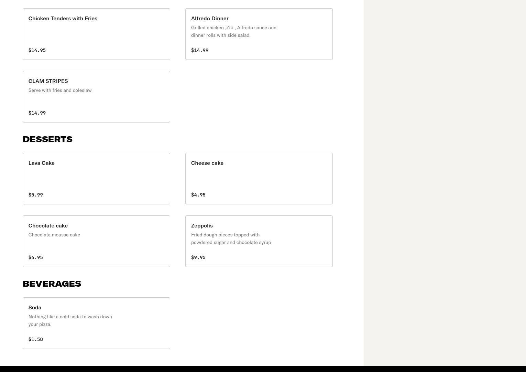This screenshot has width=526, height=372.
Task: Click the $1.50 Soda price
Action: click(36, 339)
